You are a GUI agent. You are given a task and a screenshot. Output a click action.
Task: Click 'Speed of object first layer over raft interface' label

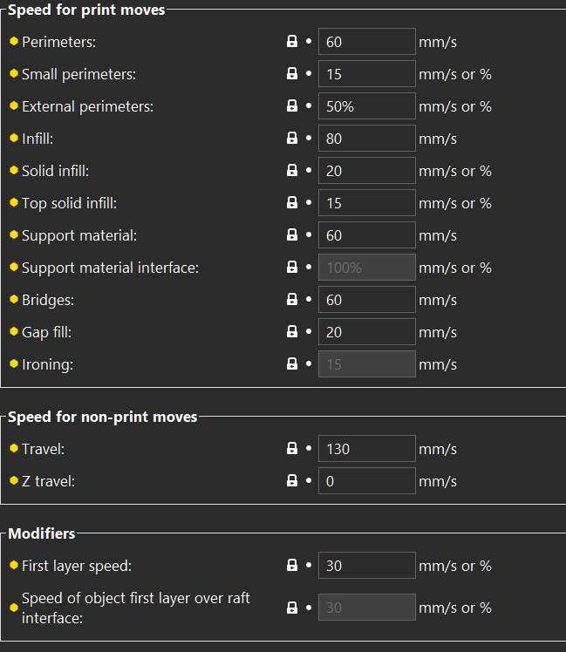[x=136, y=608]
